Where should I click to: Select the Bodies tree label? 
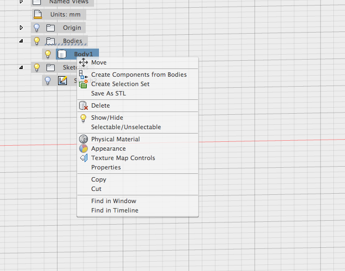pyautogui.click(x=72, y=41)
